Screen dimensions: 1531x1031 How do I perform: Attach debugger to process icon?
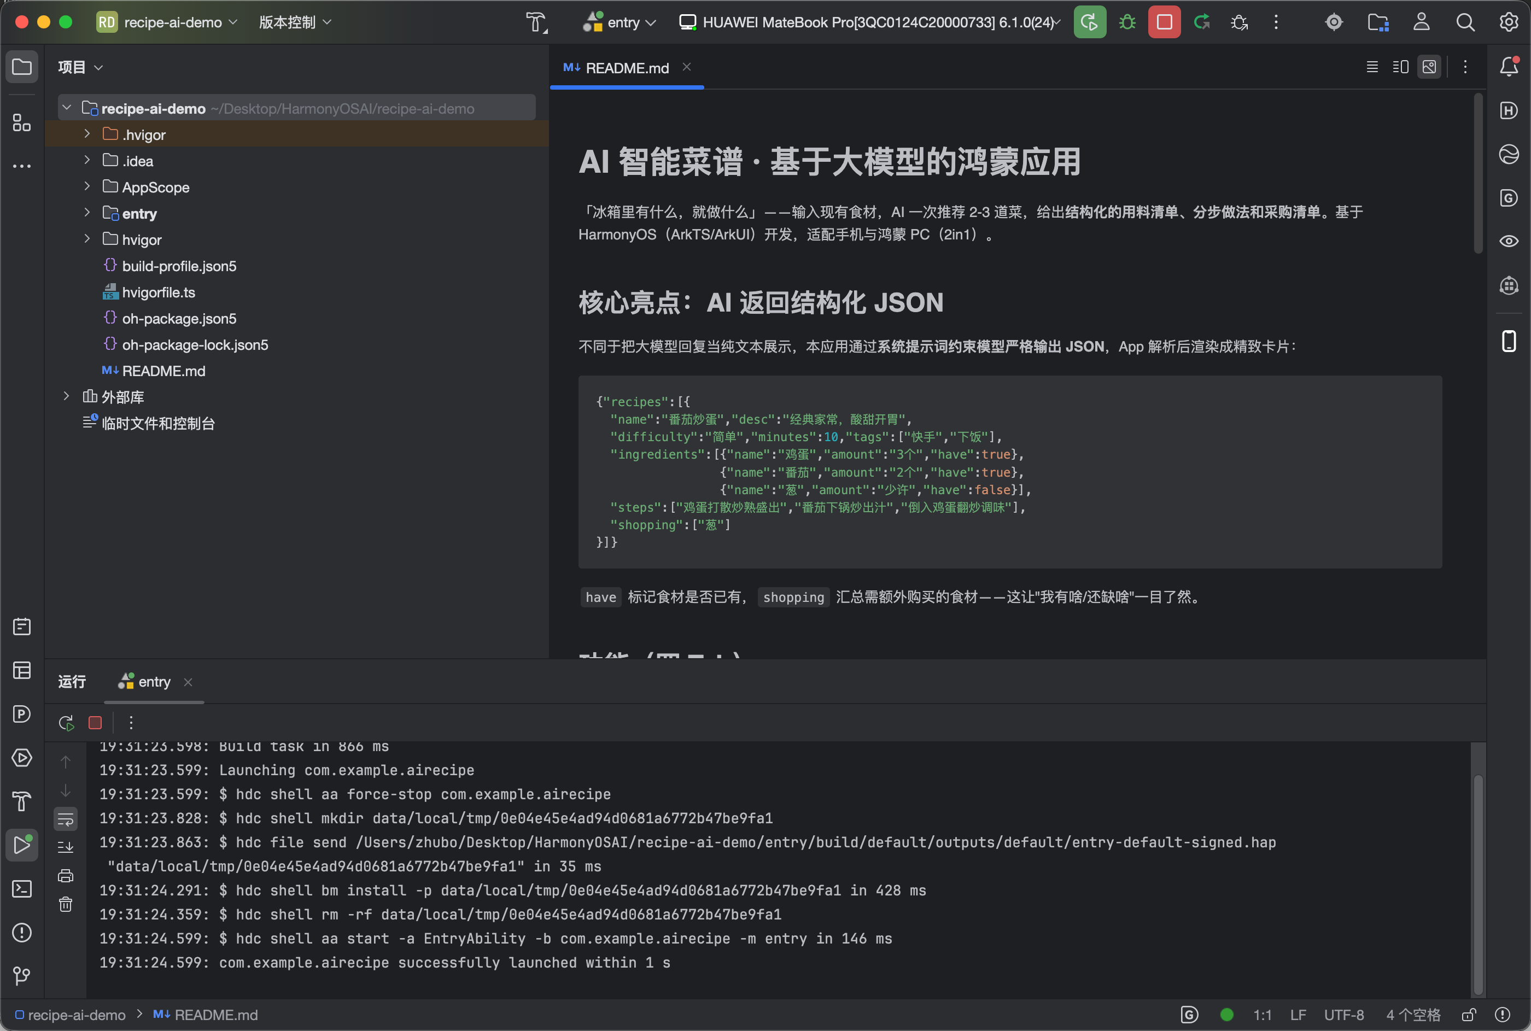point(1239,22)
